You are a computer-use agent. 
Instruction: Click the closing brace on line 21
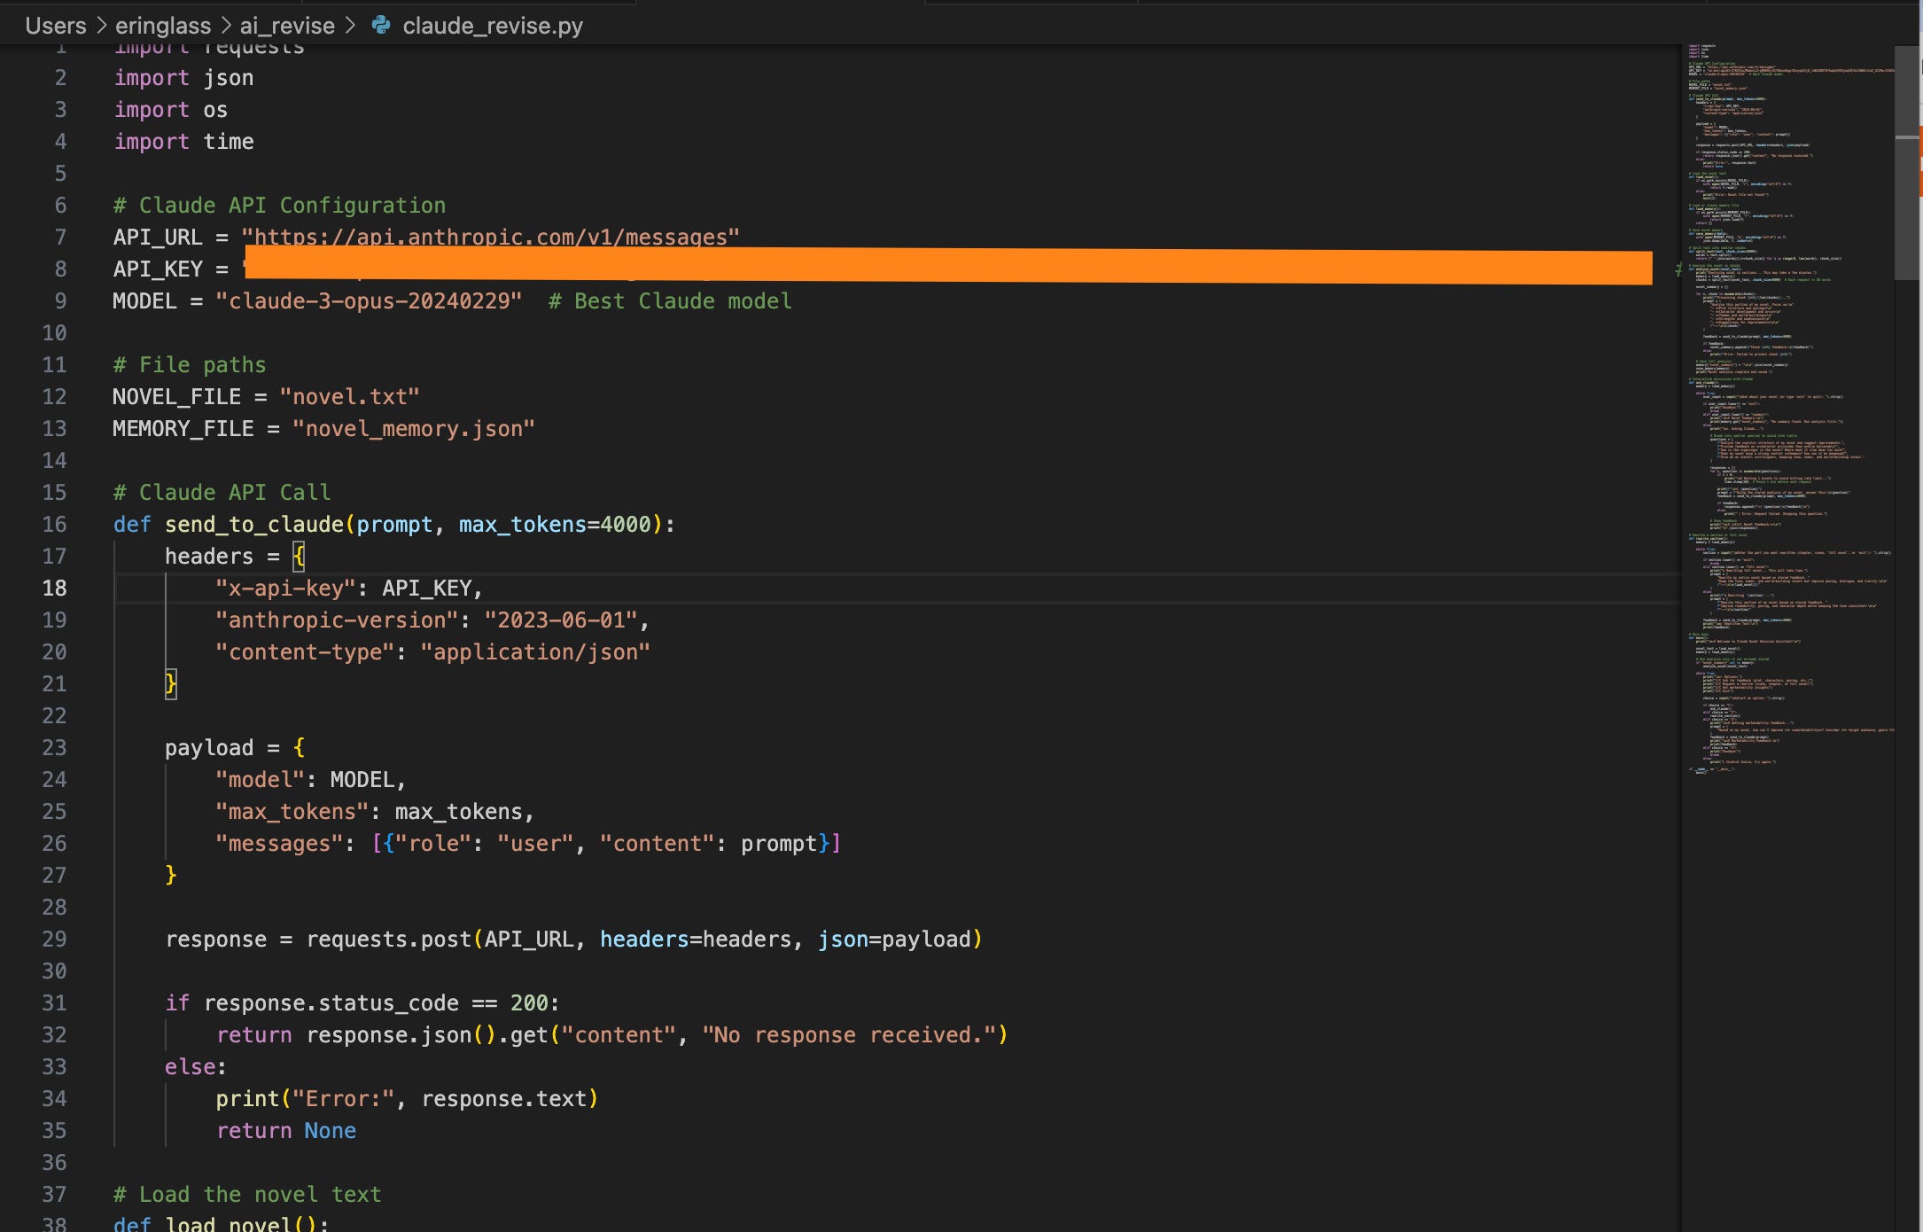[x=171, y=683]
